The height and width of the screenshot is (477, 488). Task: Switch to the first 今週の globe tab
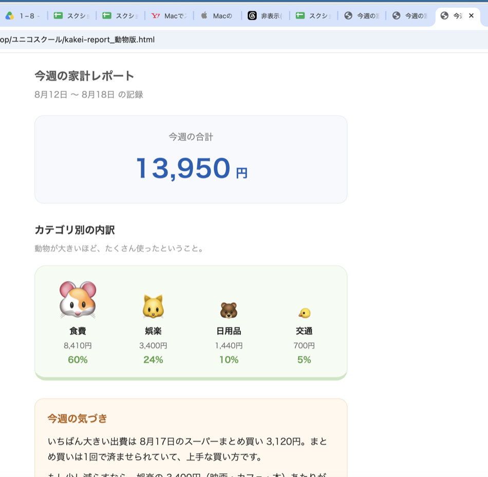362,15
